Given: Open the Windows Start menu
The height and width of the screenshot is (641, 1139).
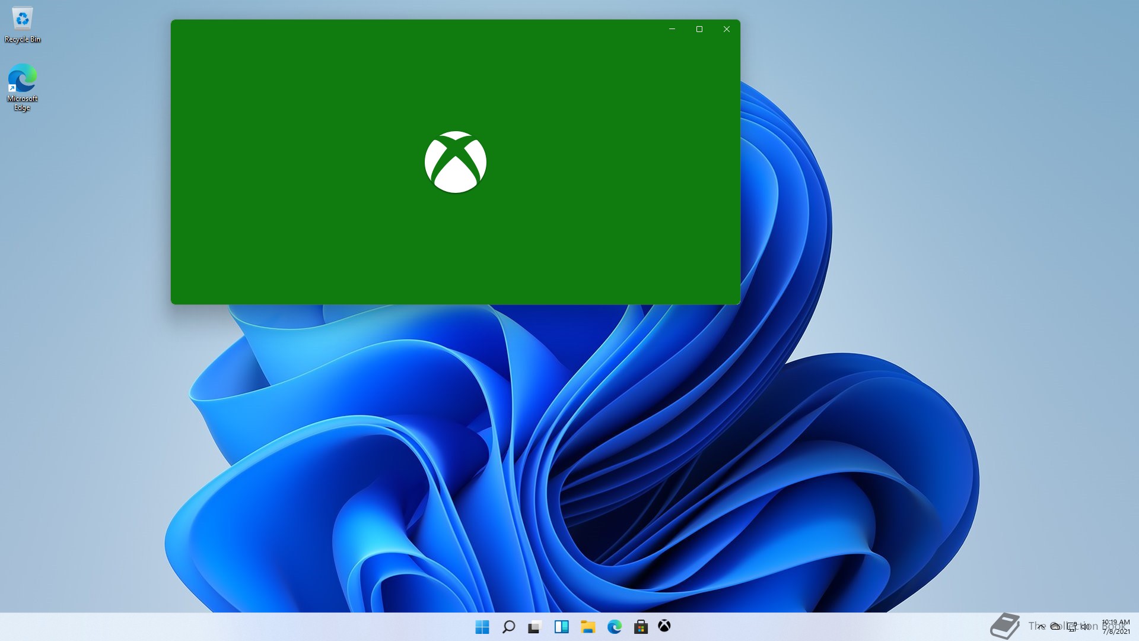Looking at the screenshot, I should click(x=482, y=627).
